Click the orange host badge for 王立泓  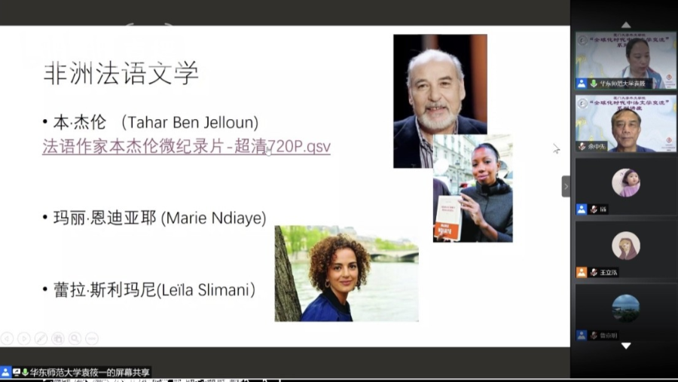(x=582, y=272)
